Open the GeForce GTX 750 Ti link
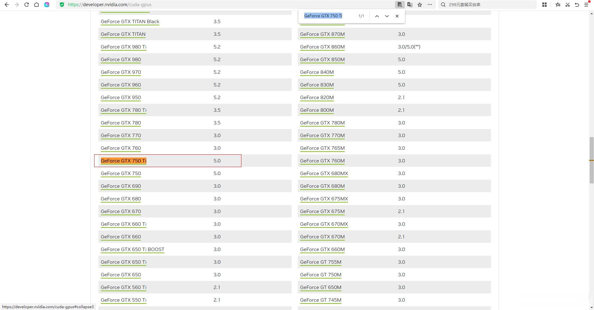 (124, 161)
